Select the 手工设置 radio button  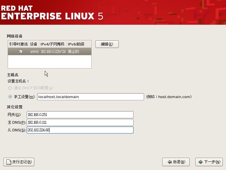point(10,97)
